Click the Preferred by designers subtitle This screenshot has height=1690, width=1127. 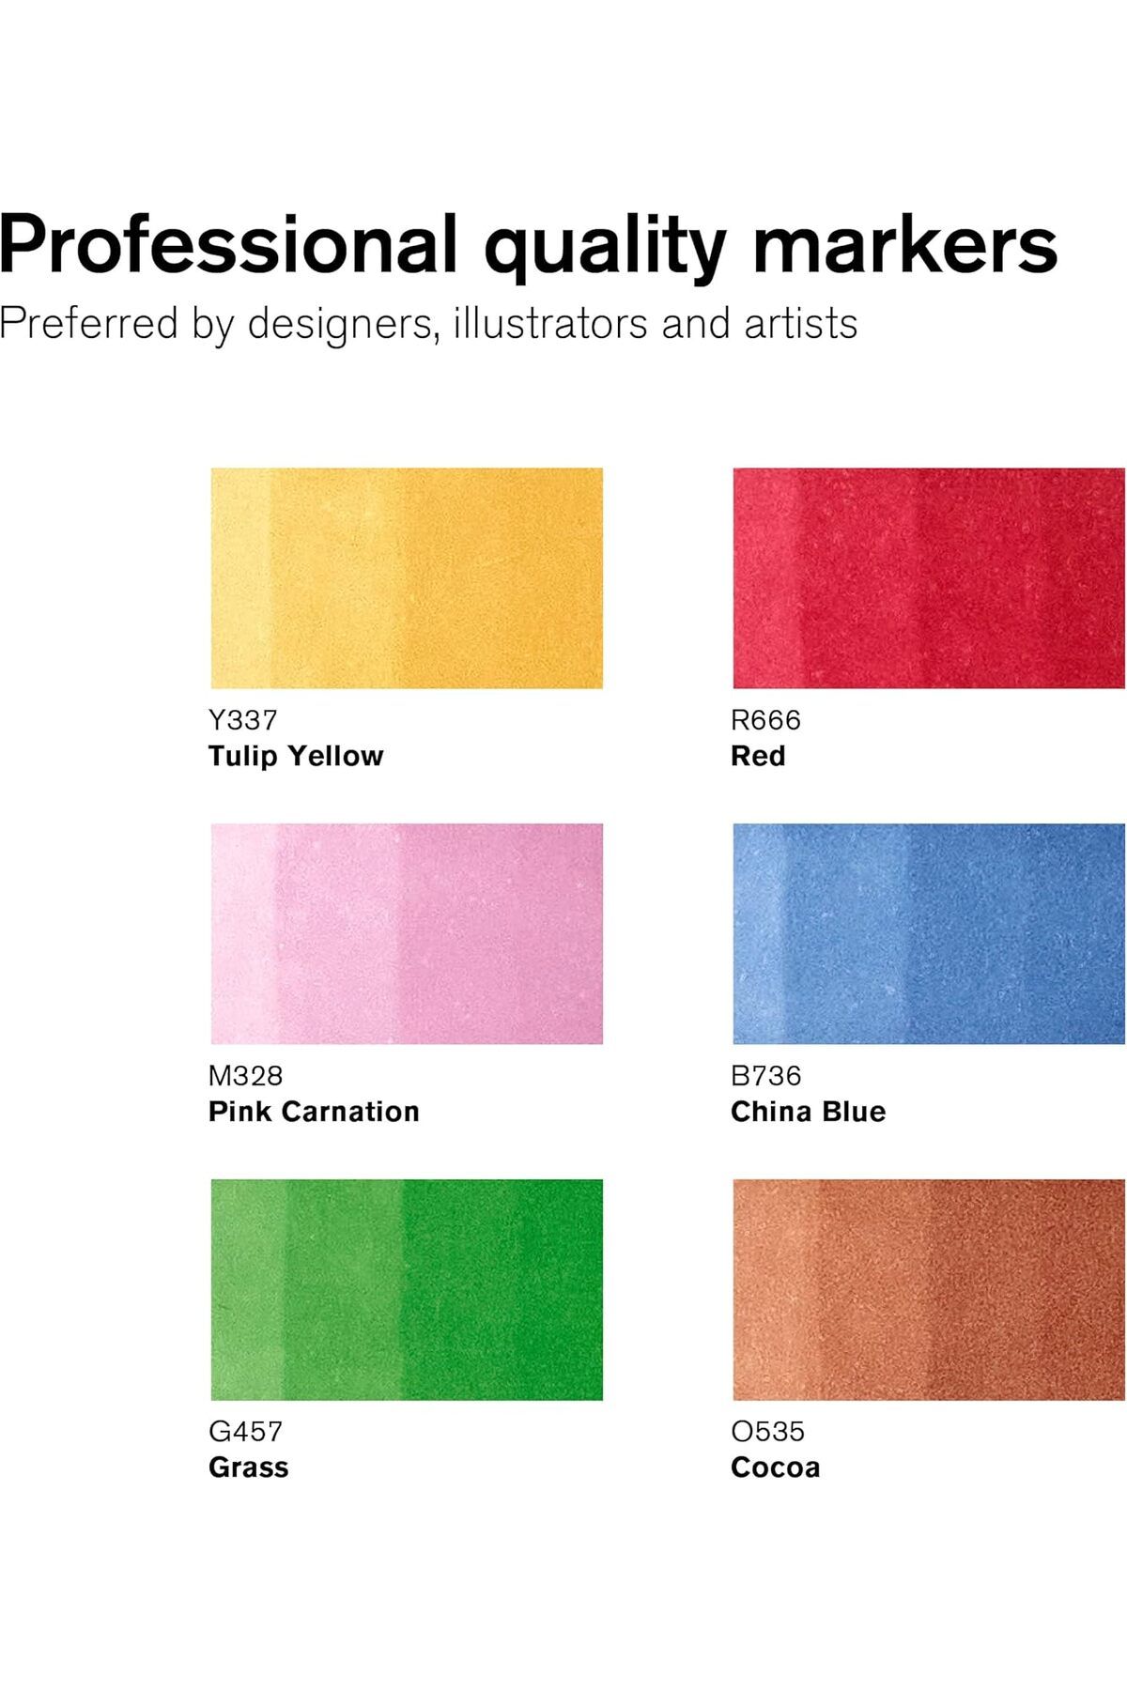[x=428, y=325]
